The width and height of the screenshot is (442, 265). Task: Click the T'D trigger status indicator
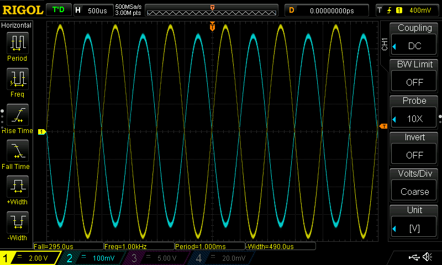tap(59, 10)
